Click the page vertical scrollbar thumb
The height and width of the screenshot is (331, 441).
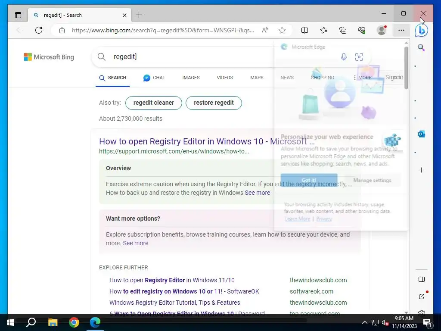click(x=406, y=68)
